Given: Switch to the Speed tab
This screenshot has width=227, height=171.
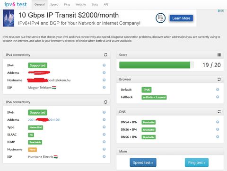Looking at the screenshot, I should [x=54, y=5].
